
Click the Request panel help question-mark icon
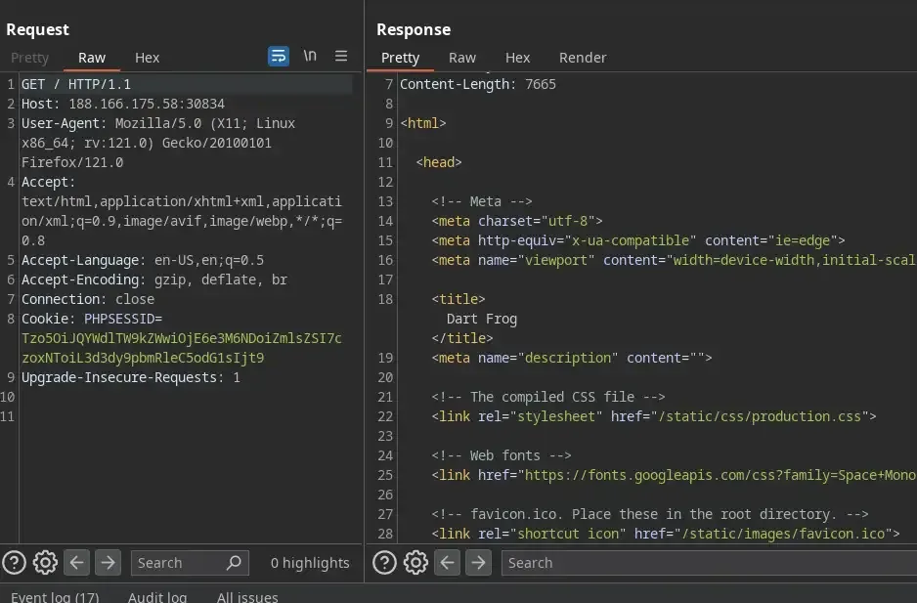click(14, 563)
